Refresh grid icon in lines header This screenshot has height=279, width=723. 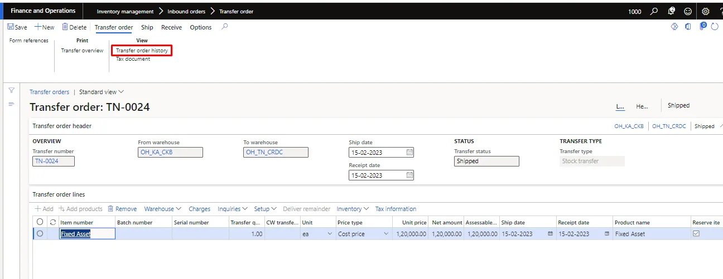tap(53, 222)
